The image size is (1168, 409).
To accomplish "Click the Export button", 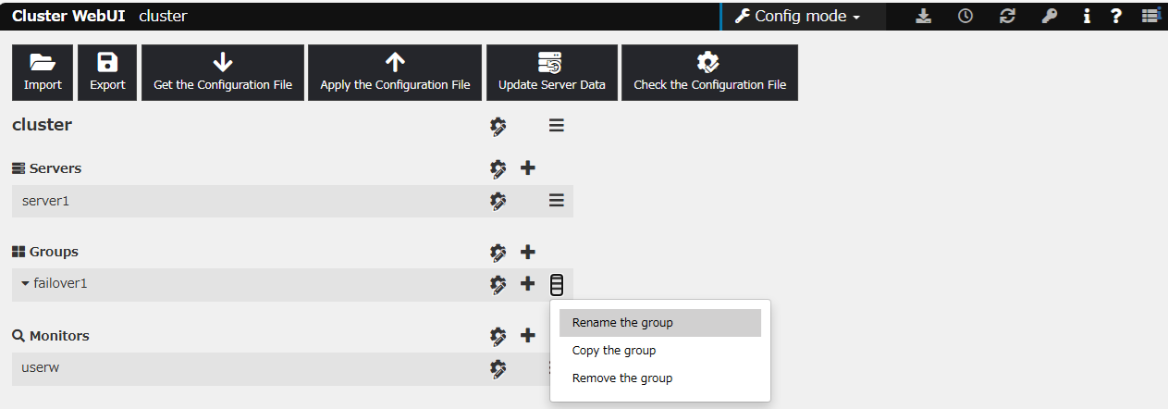I will (107, 72).
